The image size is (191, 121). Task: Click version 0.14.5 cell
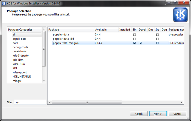point(99,43)
